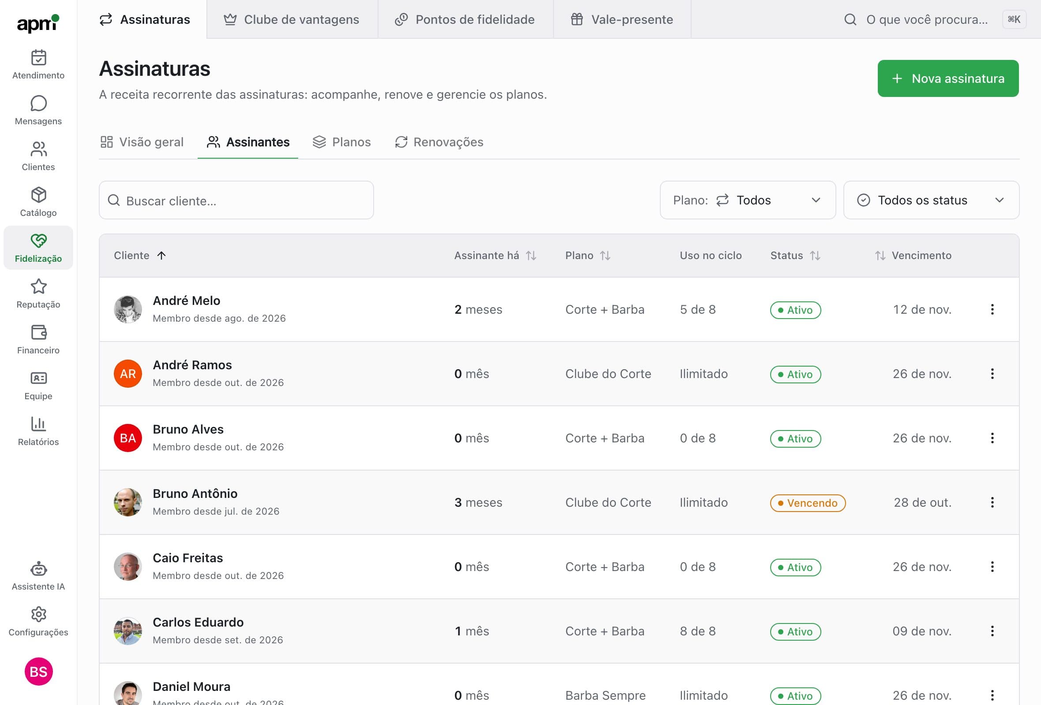1041x705 pixels.
Task: Open options menu for Bruno Antônio
Action: [x=992, y=502]
